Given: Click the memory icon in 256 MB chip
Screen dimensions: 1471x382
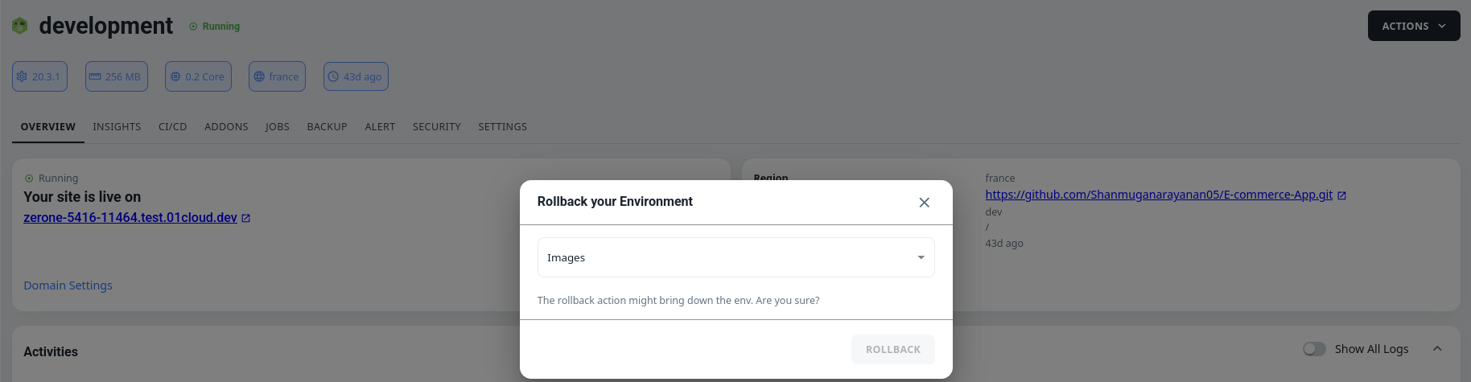Looking at the screenshot, I should tap(95, 76).
